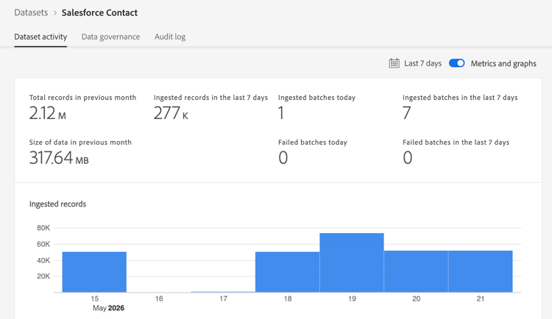552x319 pixels.
Task: Click the Ingested batches in last 7 days value
Action: point(406,113)
